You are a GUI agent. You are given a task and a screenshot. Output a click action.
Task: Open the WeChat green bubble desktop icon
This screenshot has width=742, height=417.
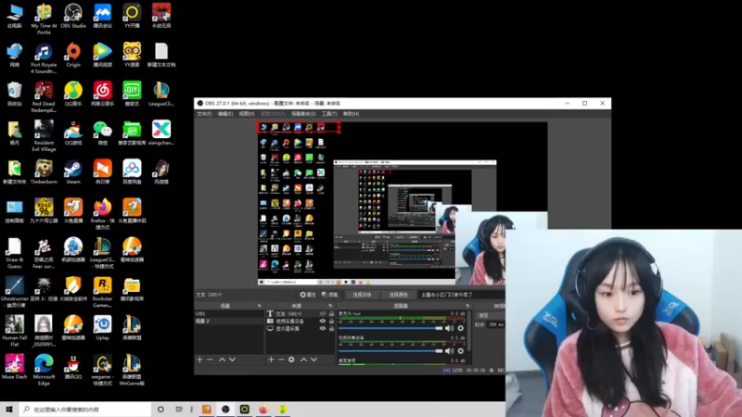[x=103, y=133]
